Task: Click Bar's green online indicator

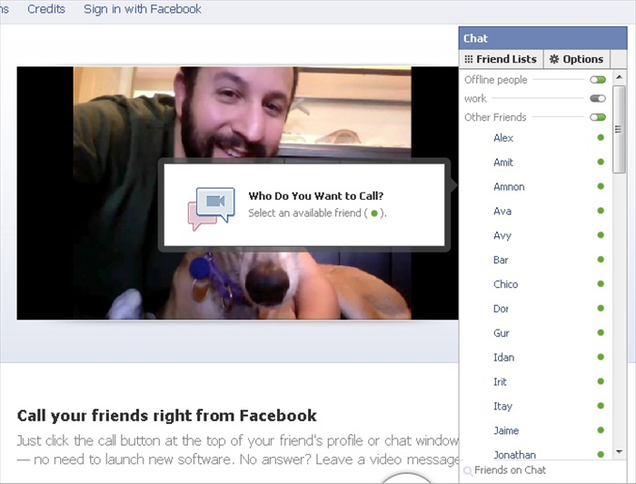Action: (601, 260)
